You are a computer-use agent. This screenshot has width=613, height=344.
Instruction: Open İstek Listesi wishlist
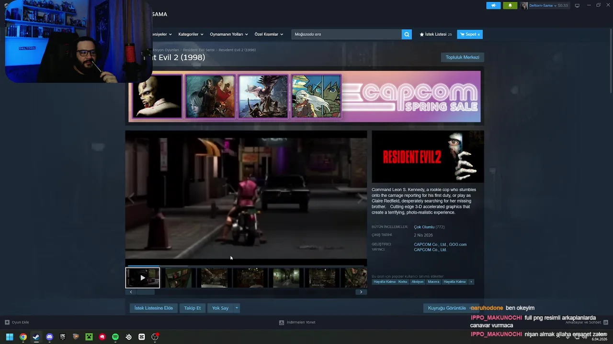coord(436,34)
